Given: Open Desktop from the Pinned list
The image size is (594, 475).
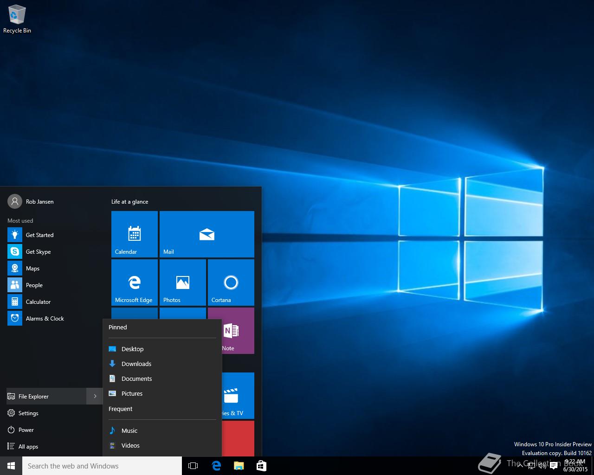Looking at the screenshot, I should [x=162, y=349].
